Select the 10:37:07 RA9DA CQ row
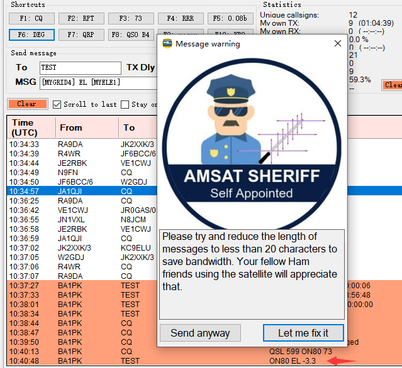Screen dimensions: 402x368 click(82, 276)
